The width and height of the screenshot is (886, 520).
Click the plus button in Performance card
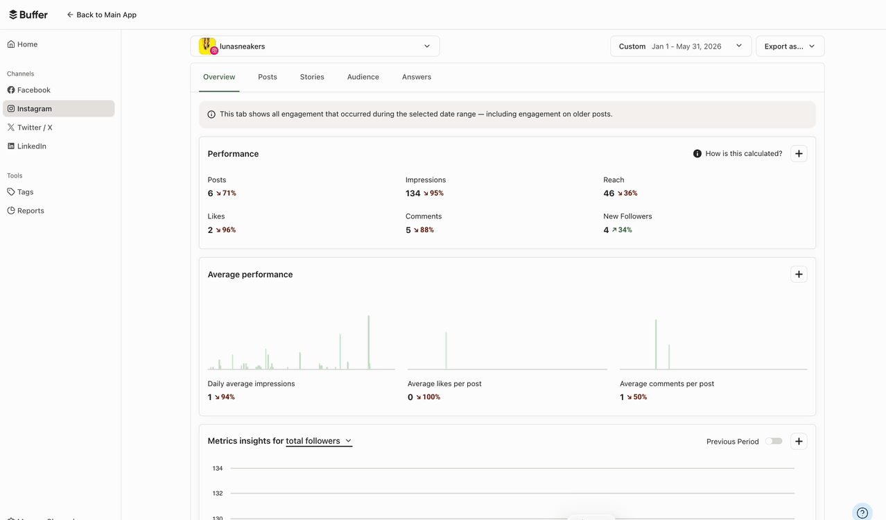click(x=799, y=154)
